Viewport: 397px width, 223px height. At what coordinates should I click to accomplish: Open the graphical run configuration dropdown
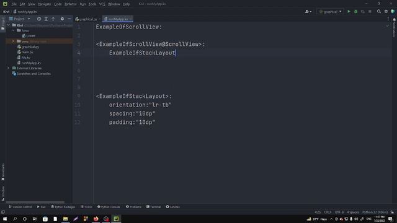pos(330,11)
